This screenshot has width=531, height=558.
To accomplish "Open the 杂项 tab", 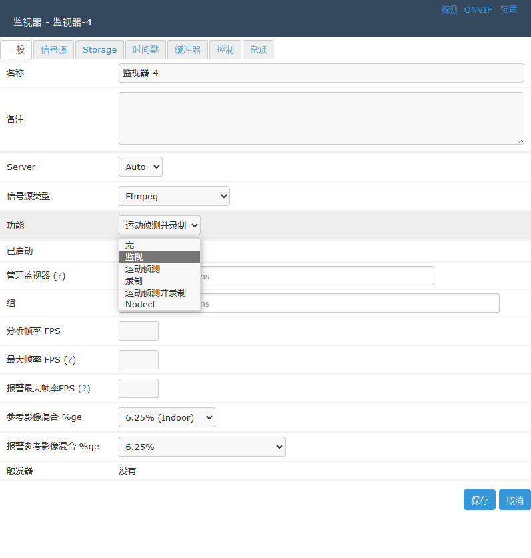I will (259, 50).
